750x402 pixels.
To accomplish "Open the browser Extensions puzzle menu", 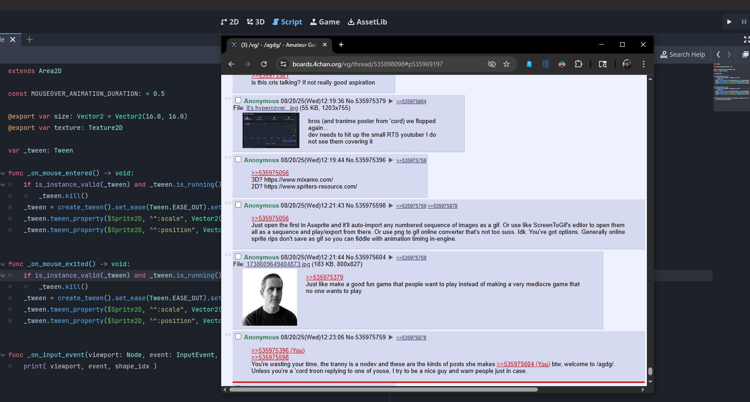I will pos(578,64).
